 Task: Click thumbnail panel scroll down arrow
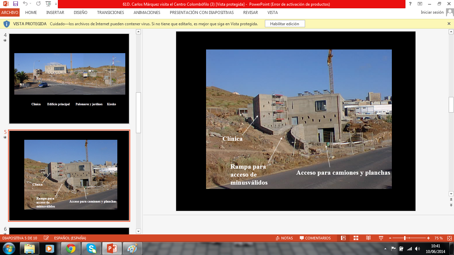pyautogui.click(x=139, y=231)
